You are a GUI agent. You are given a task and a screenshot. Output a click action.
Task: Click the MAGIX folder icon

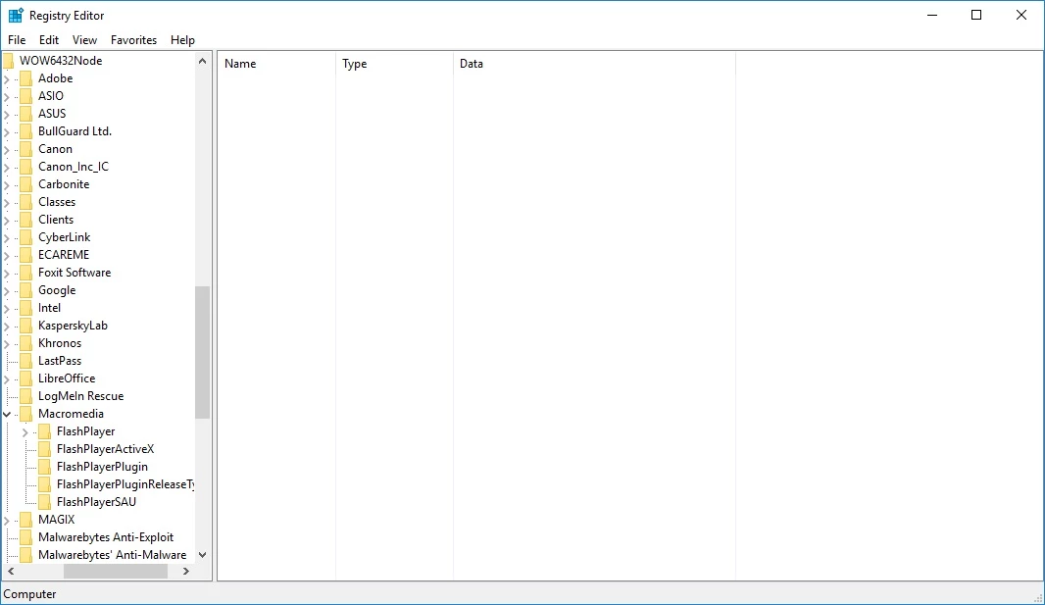pos(25,520)
